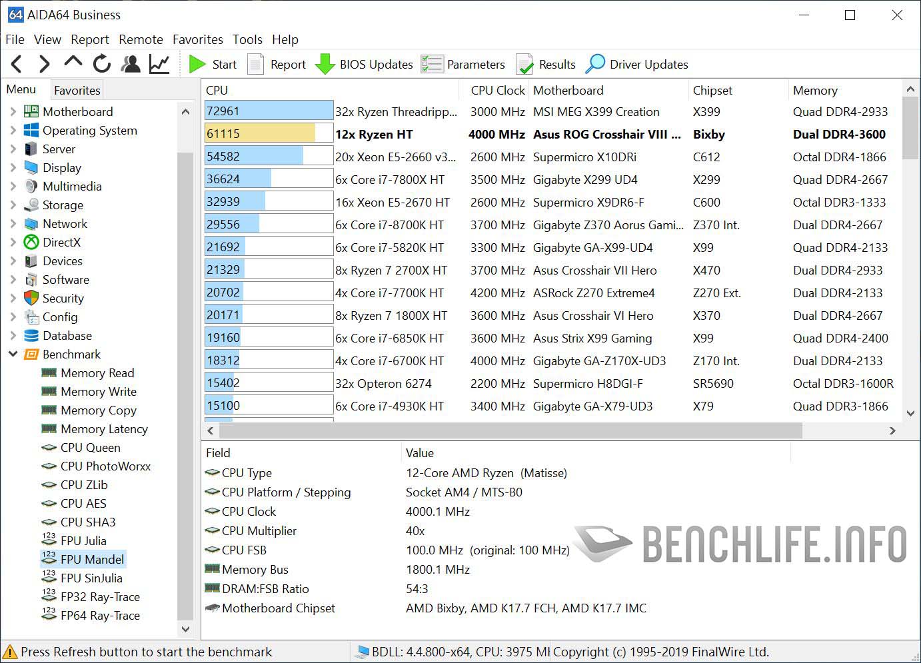Open BIOS Updates

(x=365, y=64)
